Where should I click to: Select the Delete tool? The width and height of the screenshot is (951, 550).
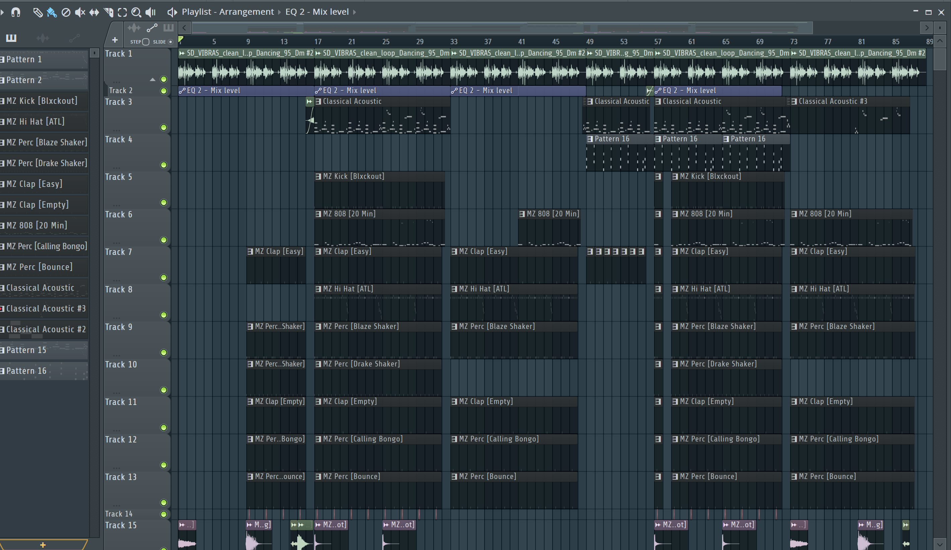(x=66, y=12)
